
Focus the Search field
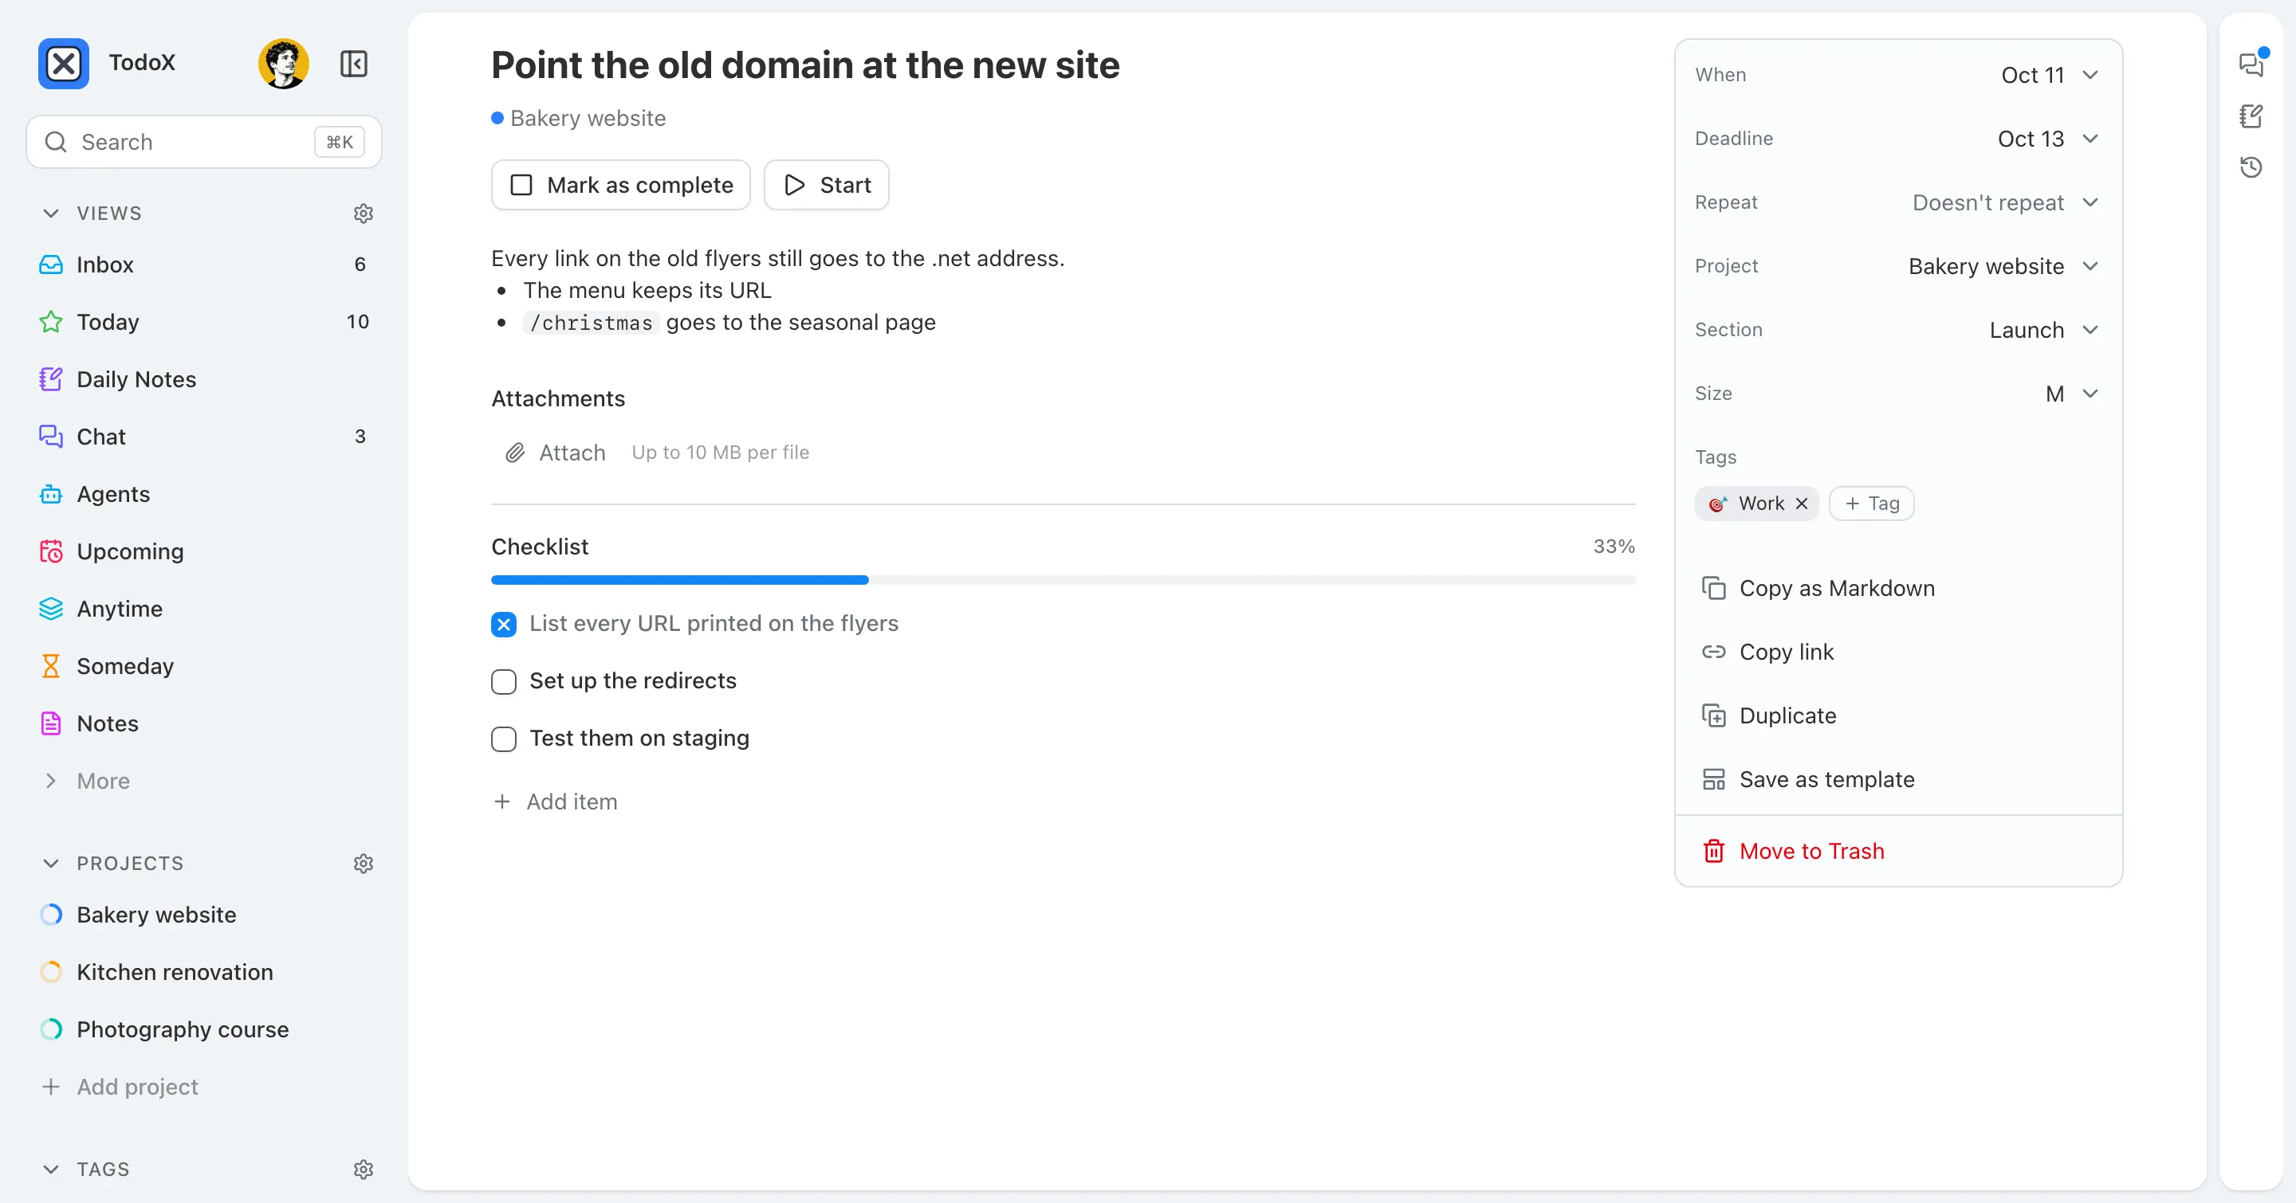click(204, 142)
